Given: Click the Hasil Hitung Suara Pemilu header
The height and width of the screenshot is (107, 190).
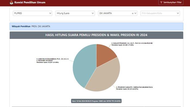Looking at the screenshot, I should (96, 35).
